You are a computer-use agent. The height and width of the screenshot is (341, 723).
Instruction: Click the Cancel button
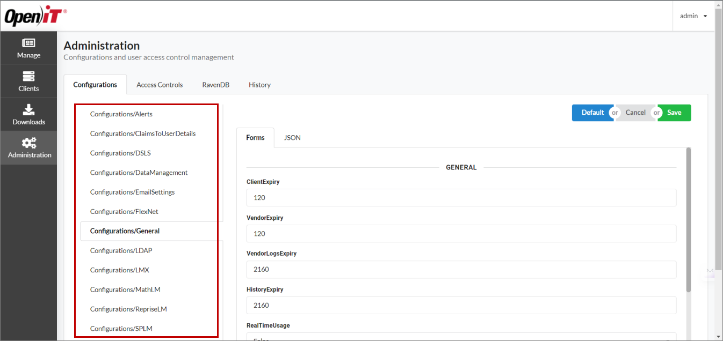(635, 113)
